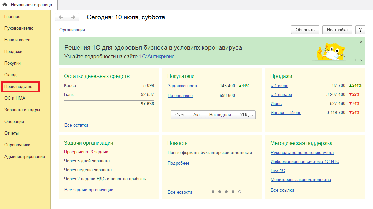The height and width of the screenshot is (209, 373).
Task: Follow the 1С:Антикризис link
Action: point(157,57)
